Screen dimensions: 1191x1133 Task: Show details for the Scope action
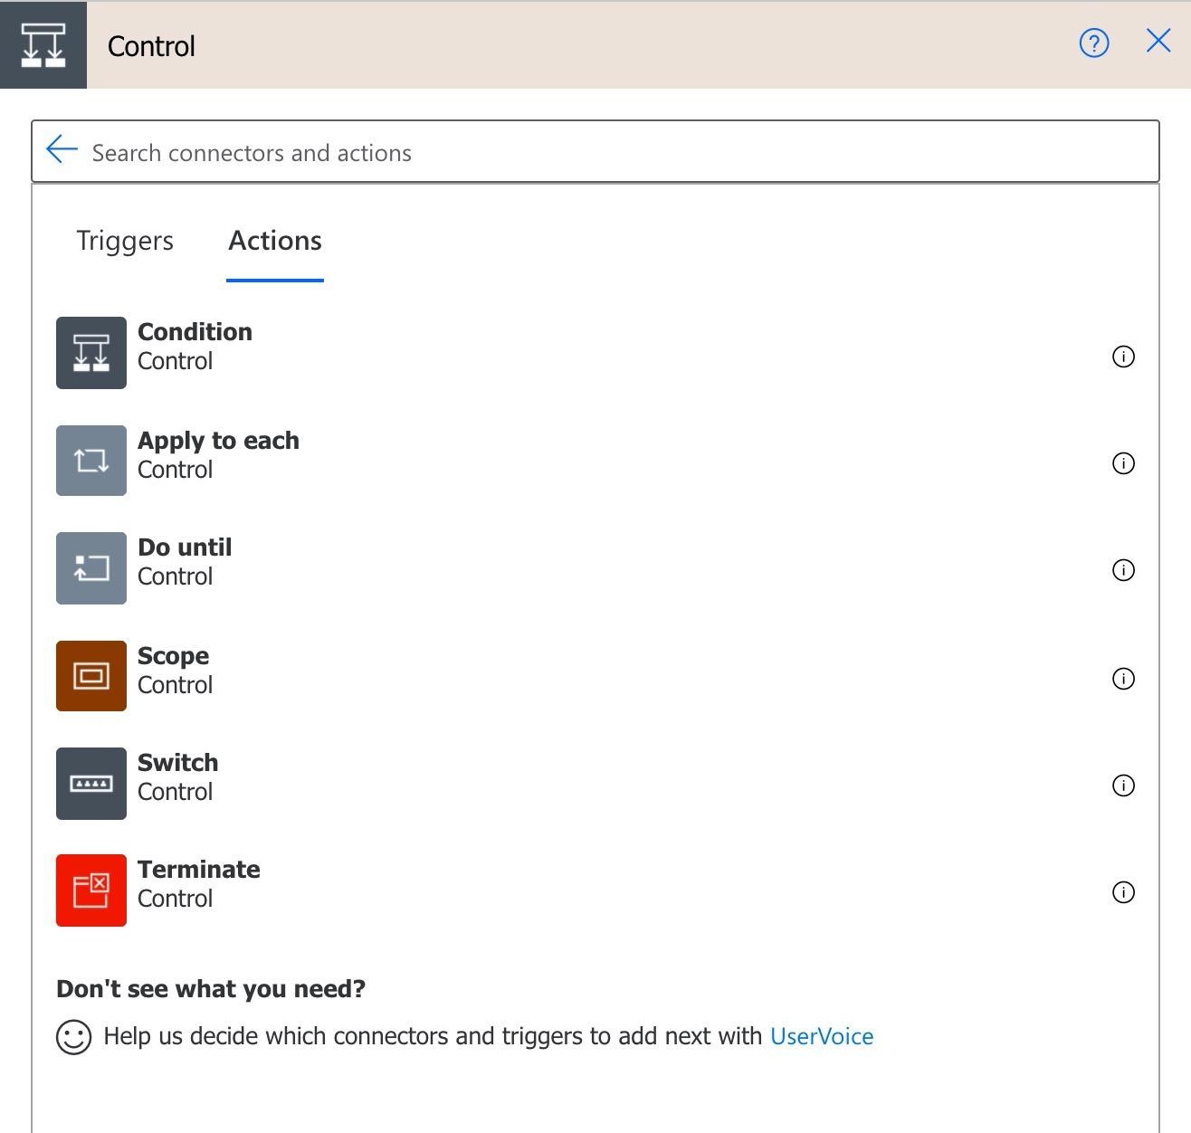tap(1123, 679)
